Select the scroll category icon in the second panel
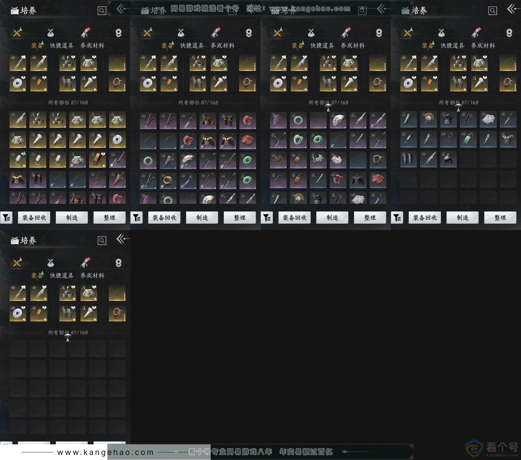Viewport: 521px width, 460px height. pyautogui.click(x=215, y=33)
